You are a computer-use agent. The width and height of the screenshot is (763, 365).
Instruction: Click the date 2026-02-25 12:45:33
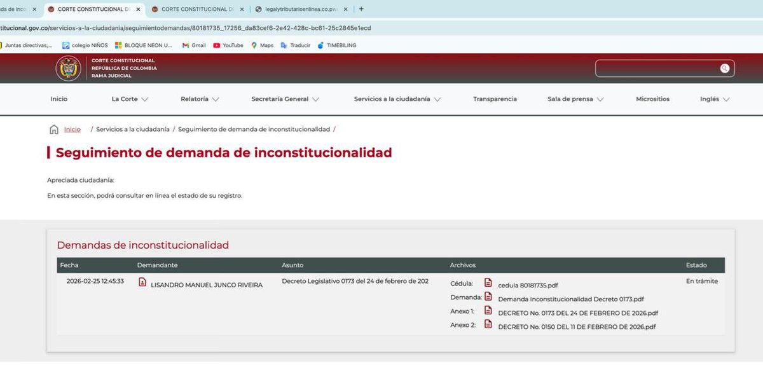[95, 281]
